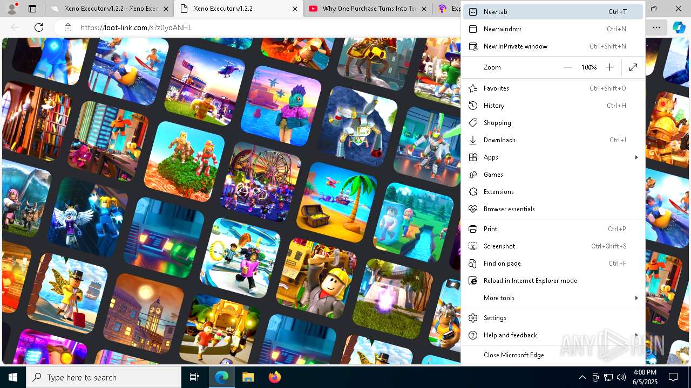Show hidden system tray icons
Viewport: 691px width, 388px height.
582,377
